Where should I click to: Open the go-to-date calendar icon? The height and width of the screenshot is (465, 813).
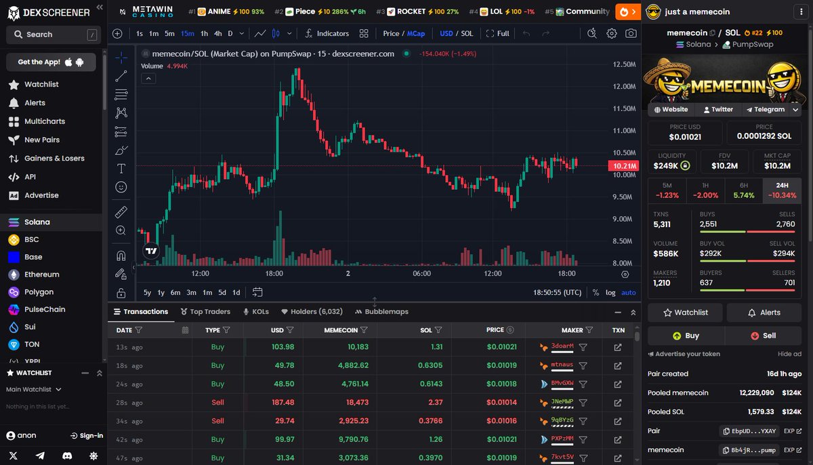coord(257,292)
